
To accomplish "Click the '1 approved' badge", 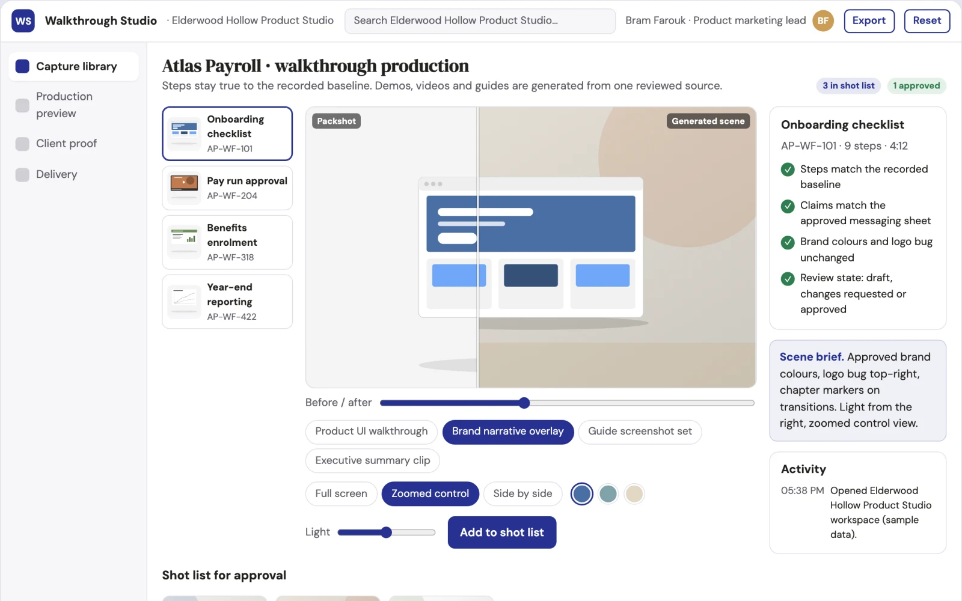I will (x=916, y=86).
